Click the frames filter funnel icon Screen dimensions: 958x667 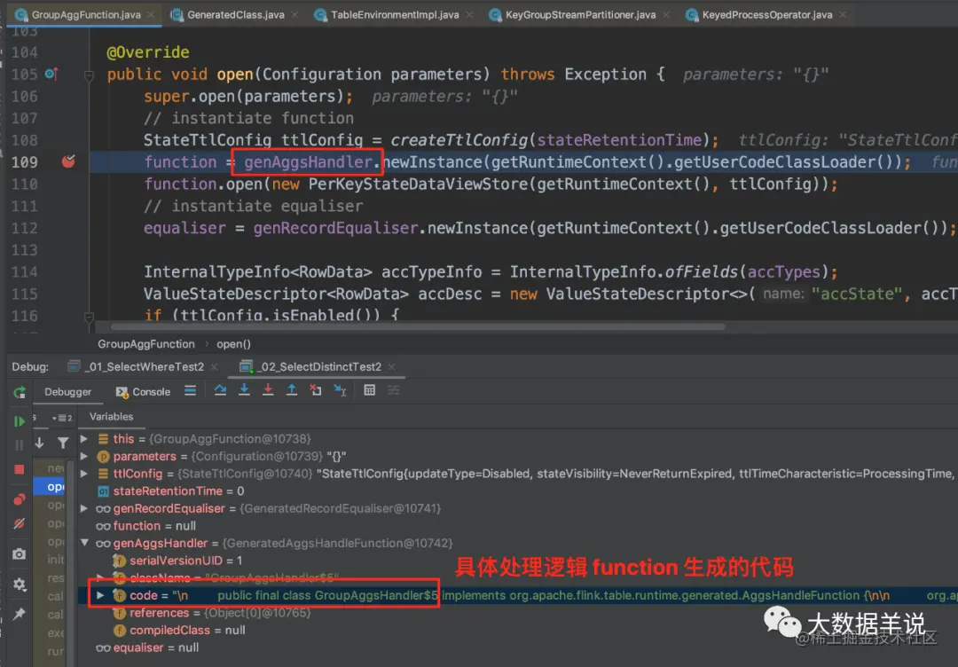point(63,443)
